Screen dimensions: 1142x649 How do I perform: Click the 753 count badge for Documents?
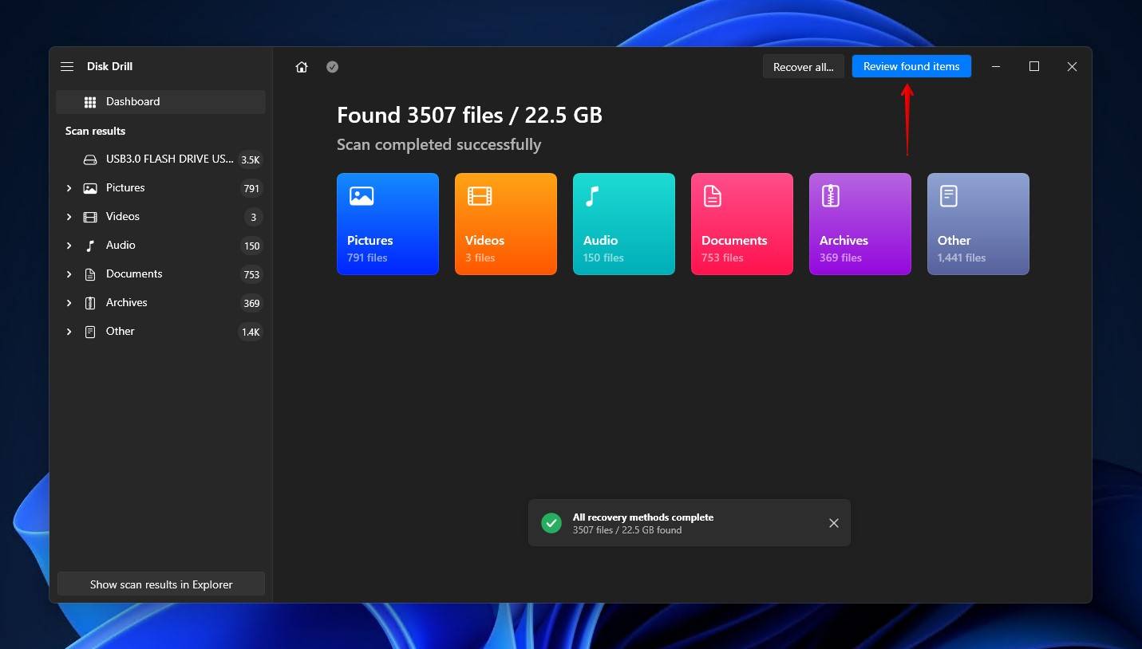(251, 275)
